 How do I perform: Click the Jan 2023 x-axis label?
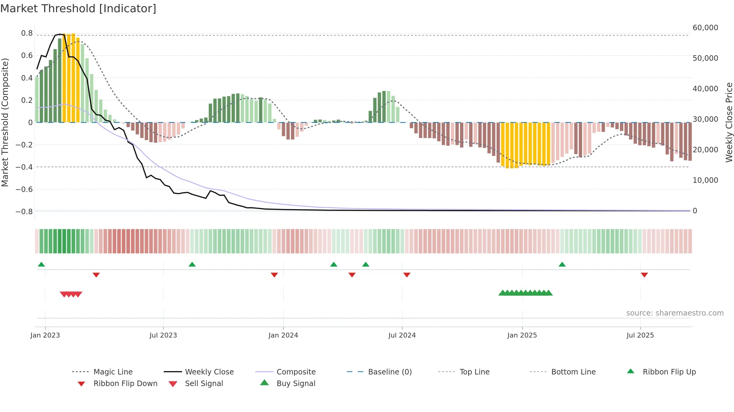[45, 335]
